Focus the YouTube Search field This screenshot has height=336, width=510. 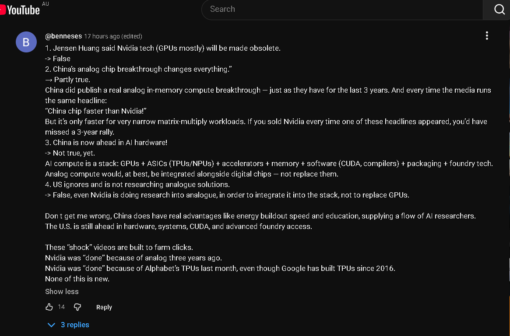[341, 9]
